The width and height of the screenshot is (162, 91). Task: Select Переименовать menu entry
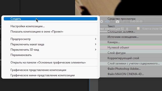tap(21, 55)
